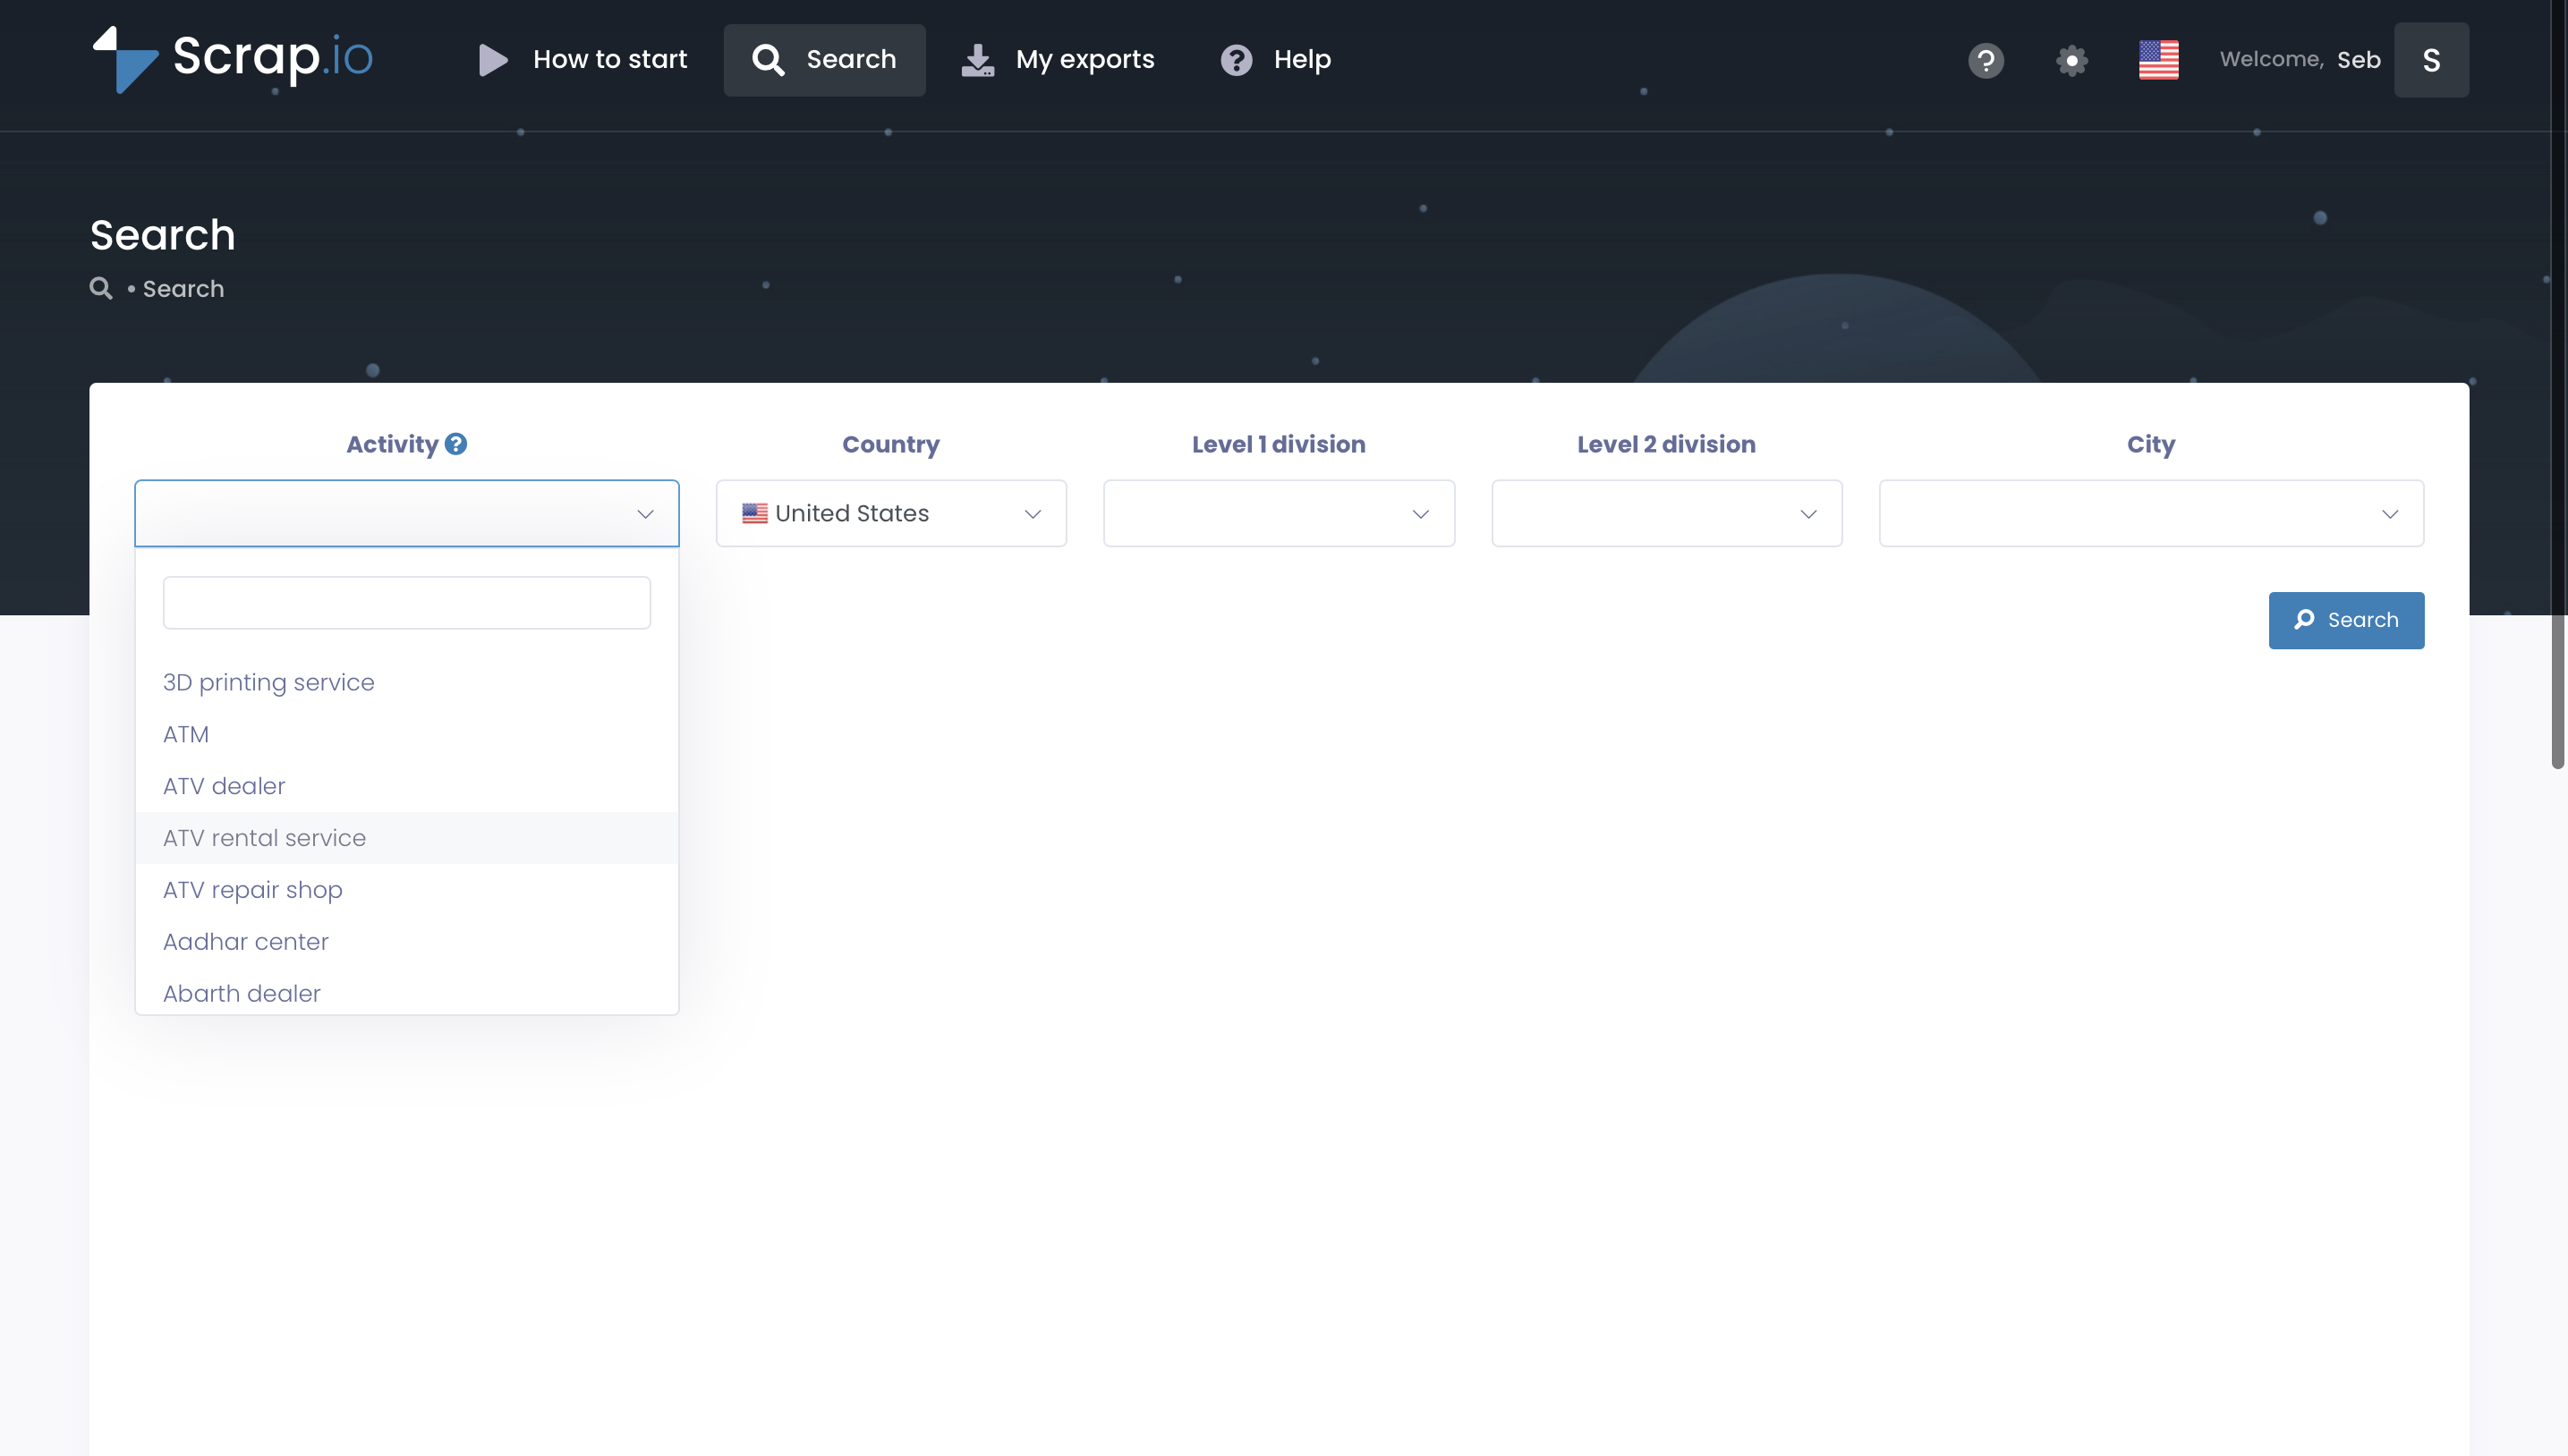
Task: Choose 'ATV rental service' from list
Action: point(265,838)
